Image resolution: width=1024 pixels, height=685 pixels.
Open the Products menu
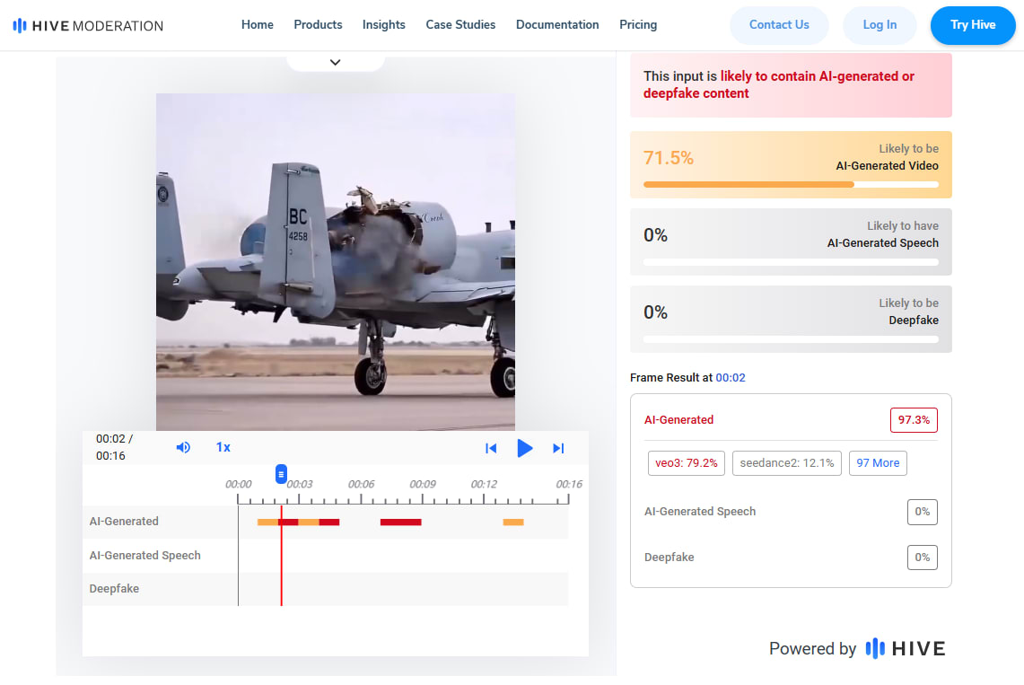pyautogui.click(x=318, y=25)
